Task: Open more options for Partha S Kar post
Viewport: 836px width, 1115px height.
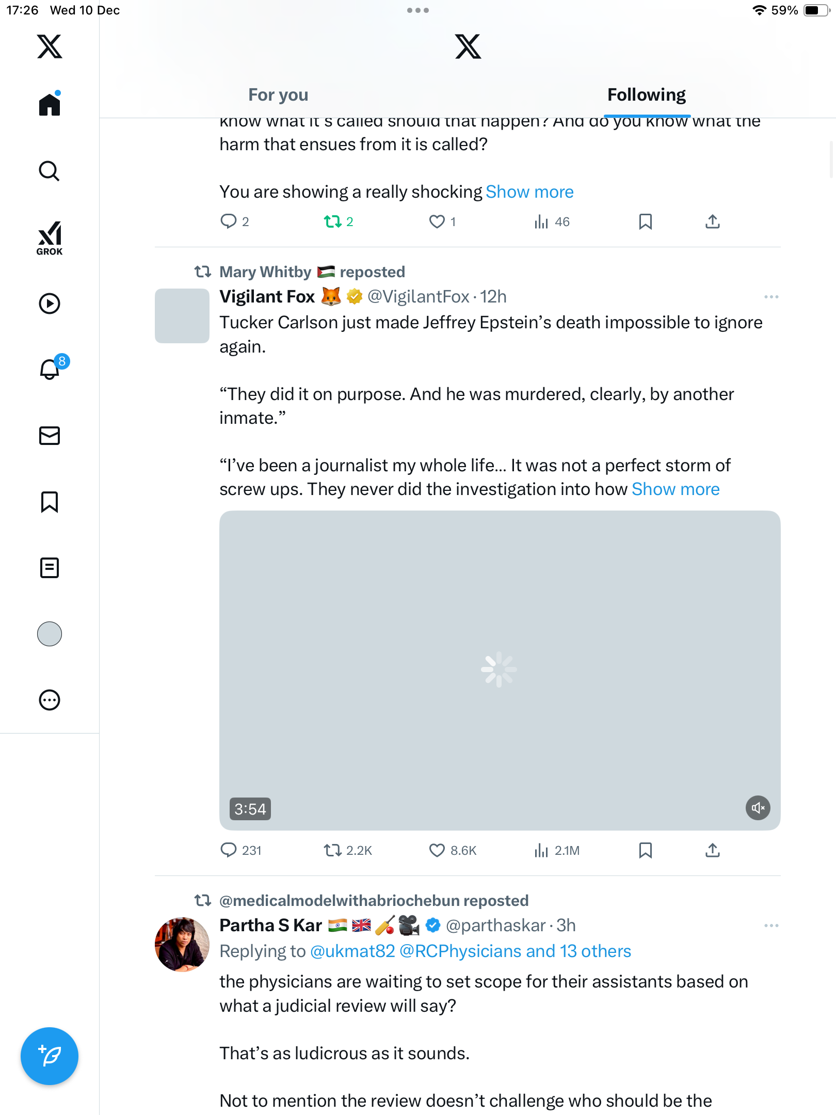Action: pos(771,926)
